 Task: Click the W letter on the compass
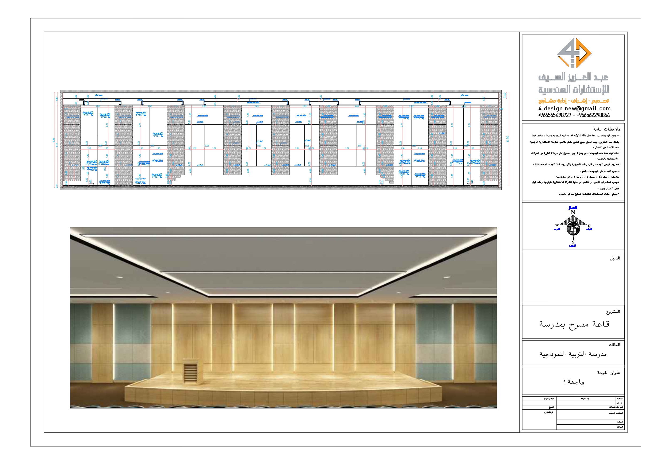click(x=557, y=225)
